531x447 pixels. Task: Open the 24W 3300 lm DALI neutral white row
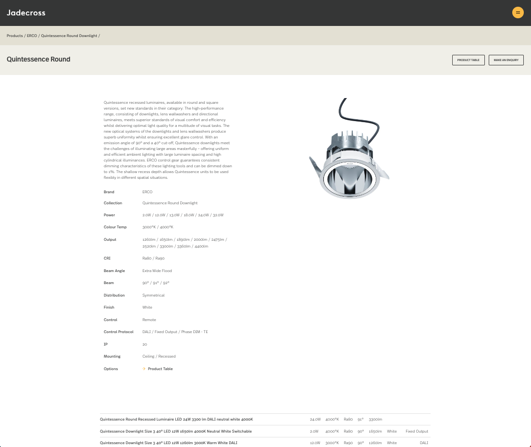point(265,419)
